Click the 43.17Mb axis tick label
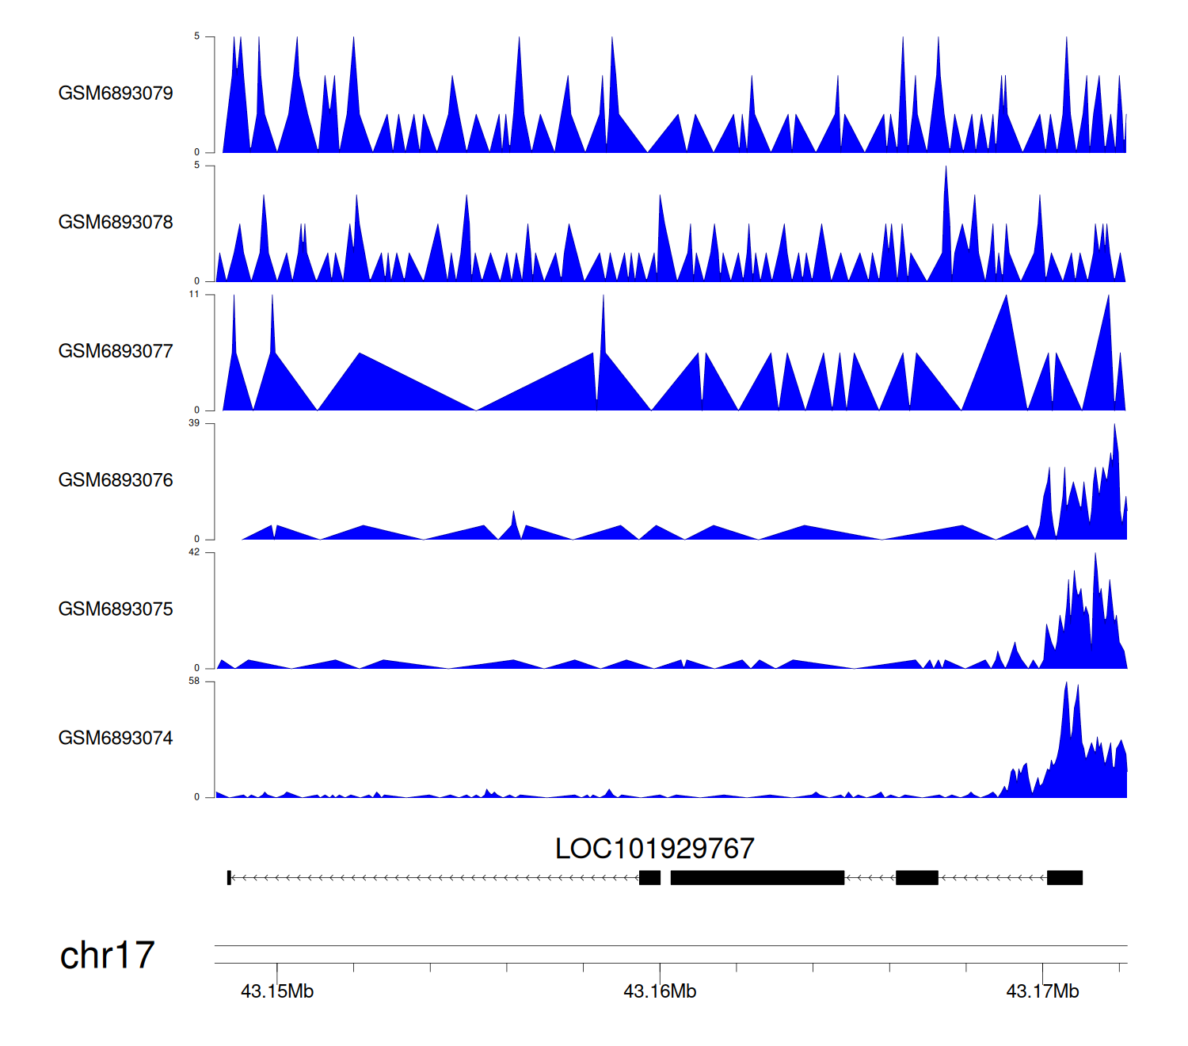 point(1042,992)
